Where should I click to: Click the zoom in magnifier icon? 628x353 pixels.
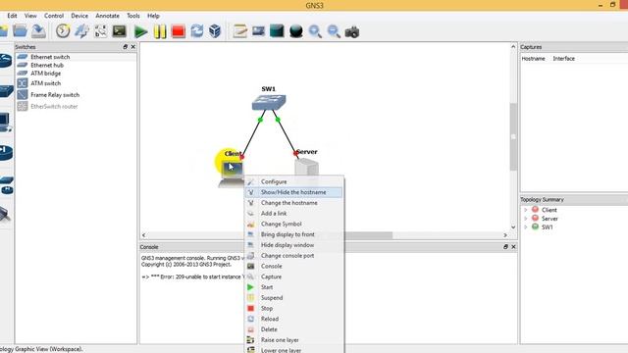tap(315, 31)
